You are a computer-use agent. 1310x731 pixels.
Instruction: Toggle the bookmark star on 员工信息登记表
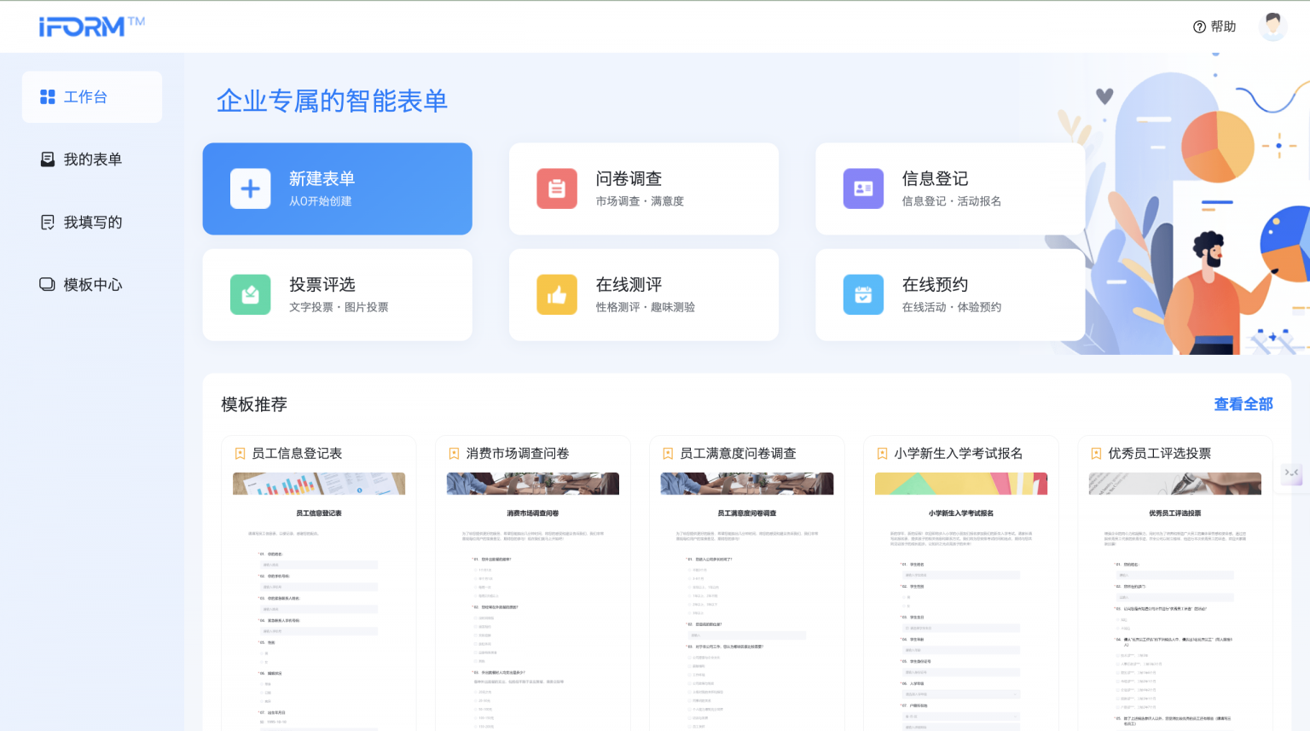pos(240,453)
